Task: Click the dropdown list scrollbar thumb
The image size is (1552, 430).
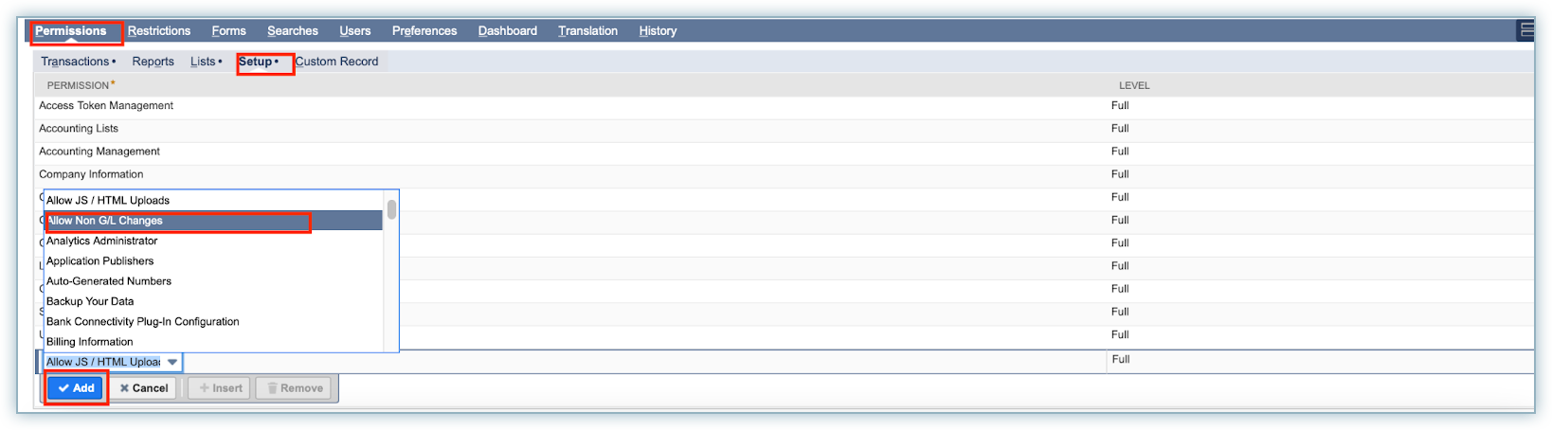Action: pyautogui.click(x=391, y=209)
